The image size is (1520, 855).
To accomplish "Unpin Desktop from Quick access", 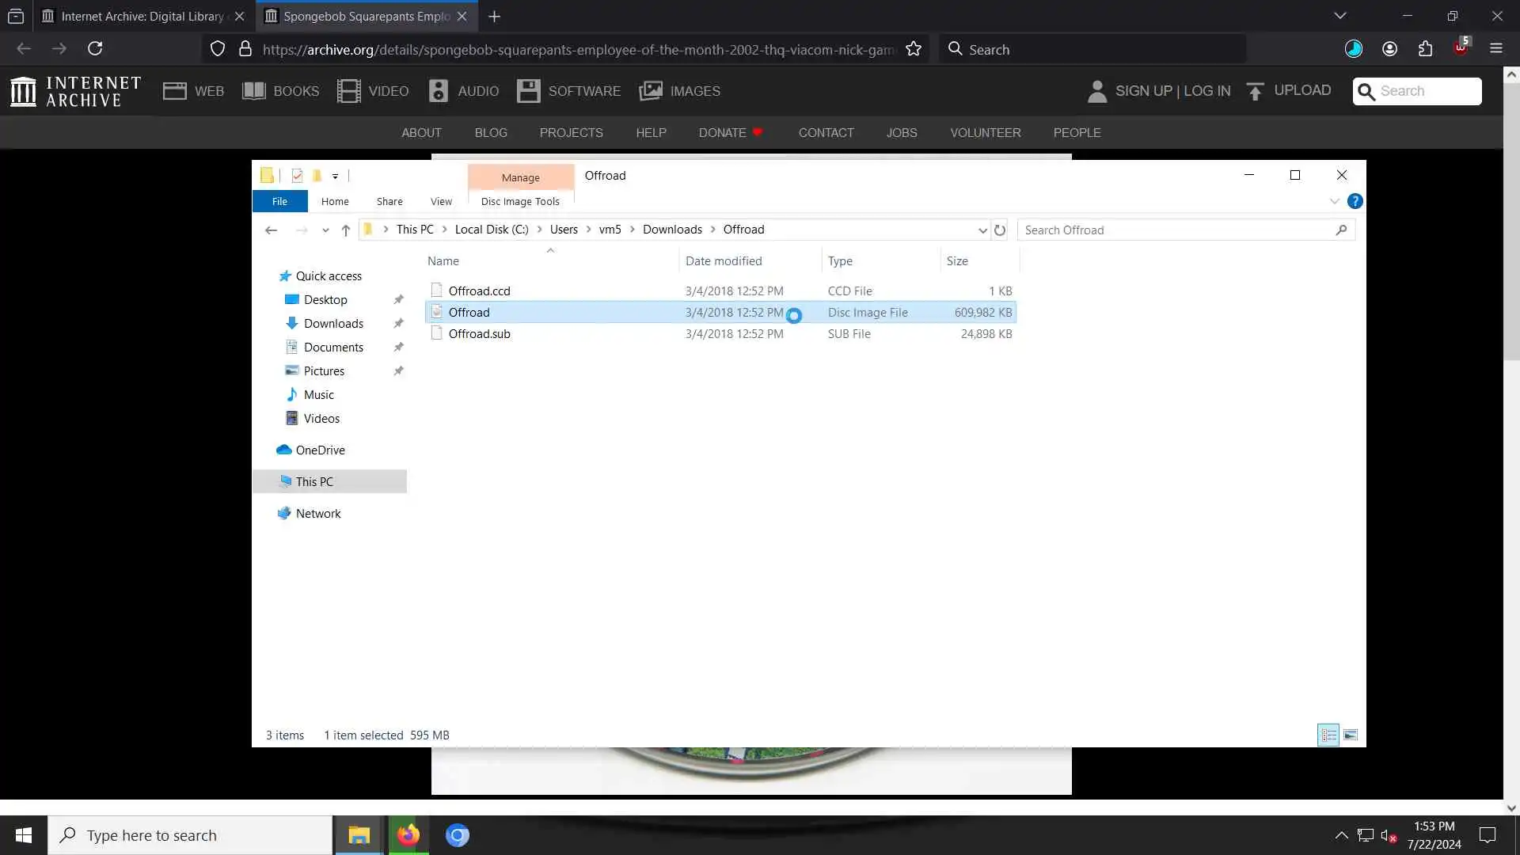I will click(398, 300).
